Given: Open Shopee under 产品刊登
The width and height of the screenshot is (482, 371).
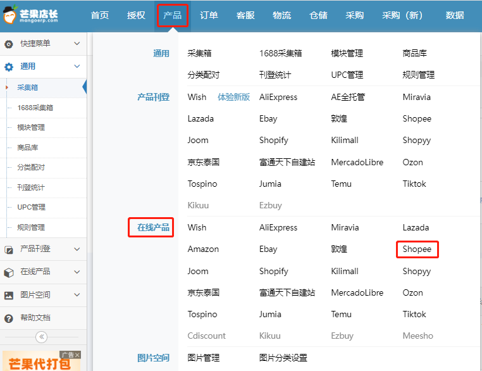Looking at the screenshot, I should pos(417,119).
